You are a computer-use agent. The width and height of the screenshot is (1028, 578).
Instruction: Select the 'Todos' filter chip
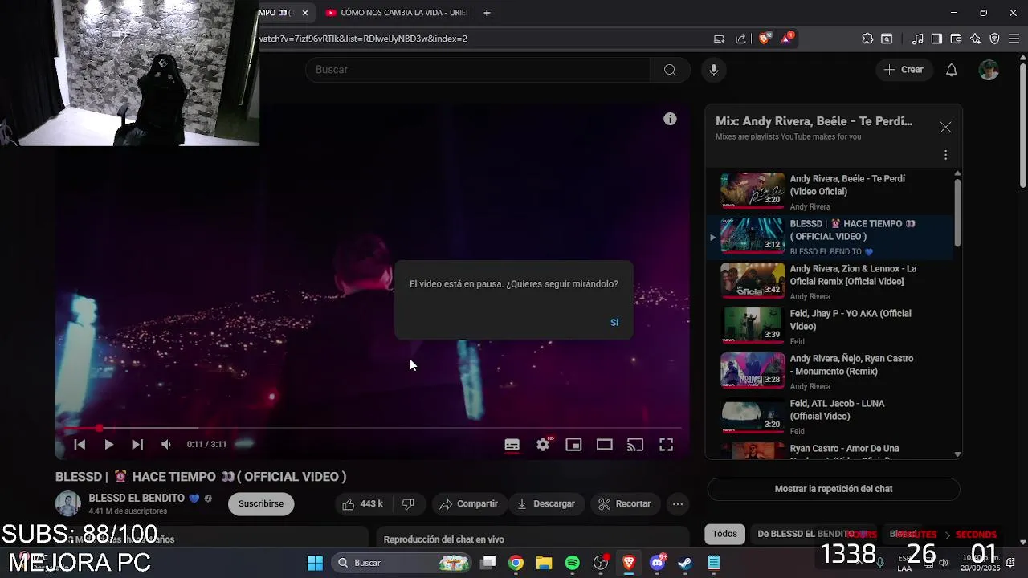(x=724, y=534)
